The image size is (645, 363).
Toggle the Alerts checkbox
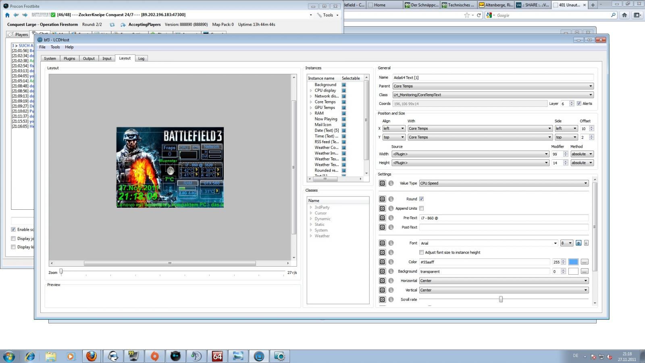pyautogui.click(x=579, y=104)
